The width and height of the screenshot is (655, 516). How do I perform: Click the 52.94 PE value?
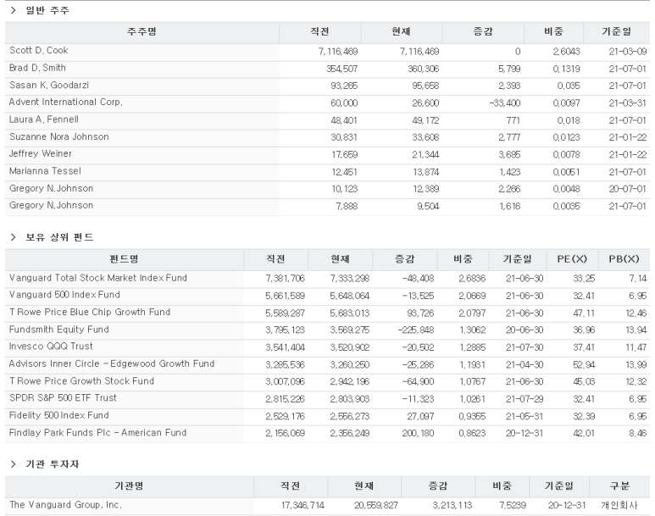click(584, 364)
